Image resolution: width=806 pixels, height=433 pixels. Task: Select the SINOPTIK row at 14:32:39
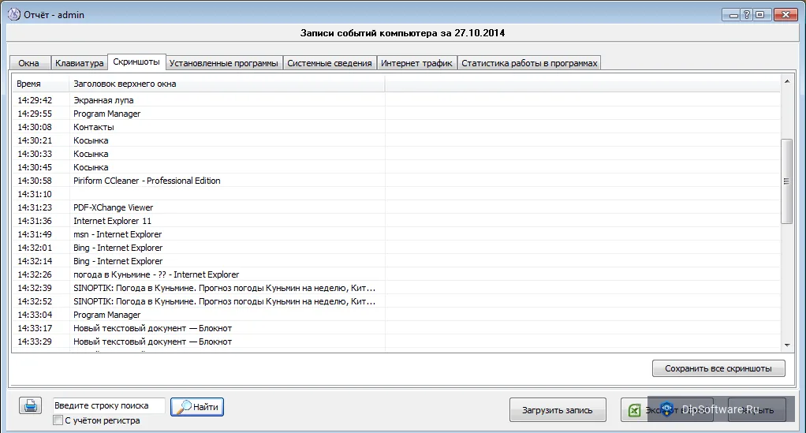(397, 287)
